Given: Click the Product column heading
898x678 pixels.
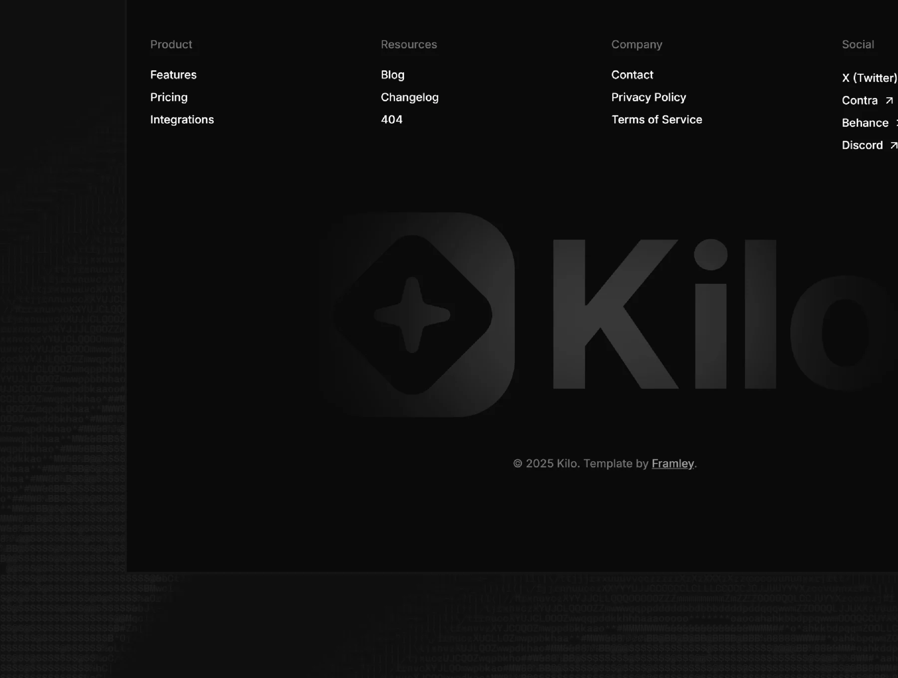Looking at the screenshot, I should click(171, 44).
